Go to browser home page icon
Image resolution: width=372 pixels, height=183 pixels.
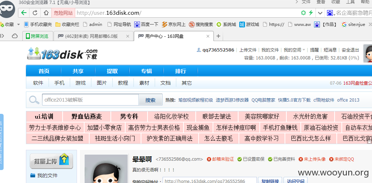pos(46,13)
